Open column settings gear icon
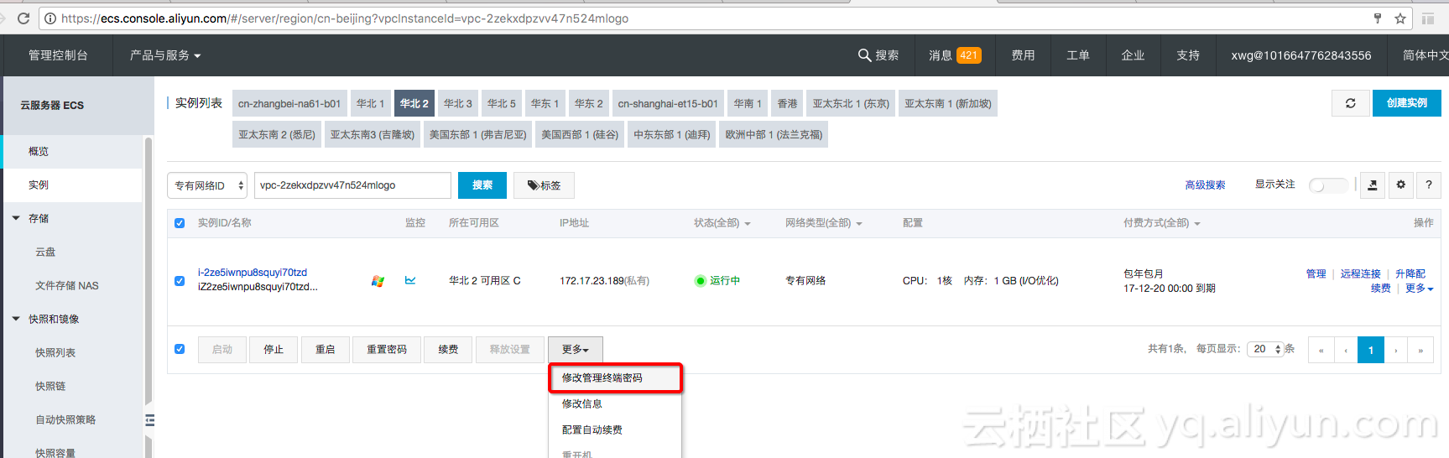The image size is (1449, 458). coord(1400,185)
